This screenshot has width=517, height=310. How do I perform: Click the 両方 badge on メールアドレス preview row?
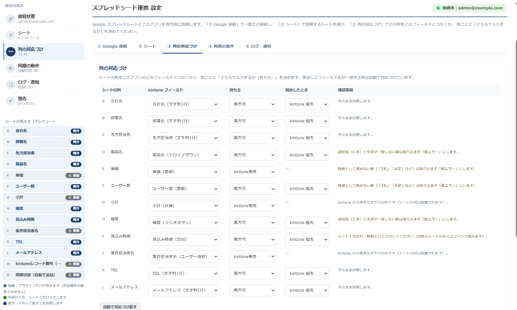point(76,253)
